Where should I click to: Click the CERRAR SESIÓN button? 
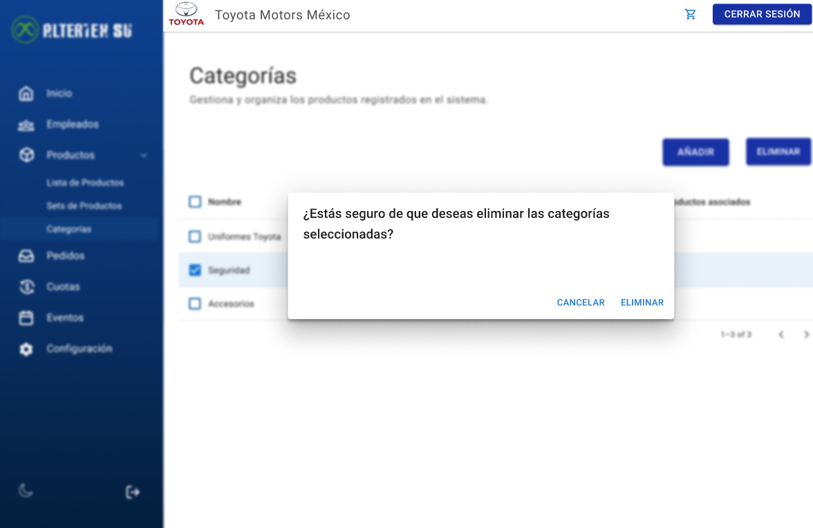[762, 15]
